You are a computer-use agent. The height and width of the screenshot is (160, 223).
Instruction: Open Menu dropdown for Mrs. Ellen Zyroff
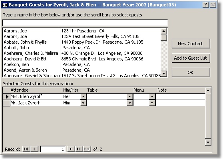[x=152, y=96]
